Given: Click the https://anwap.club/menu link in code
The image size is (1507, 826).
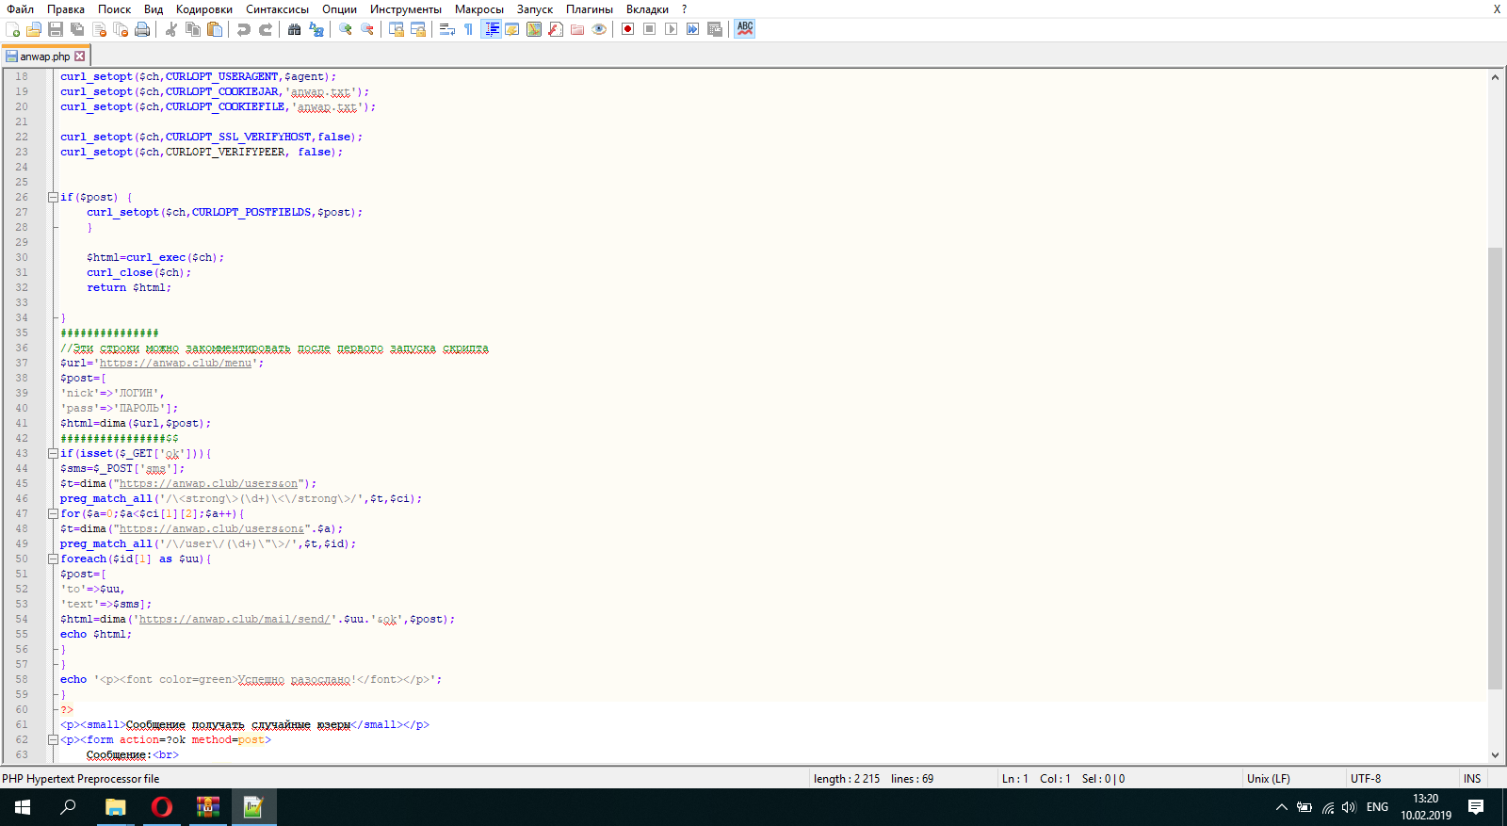Looking at the screenshot, I should pos(176,363).
